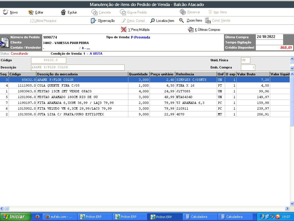
Task: Click the Excluir trash icon
Action: [63, 12]
